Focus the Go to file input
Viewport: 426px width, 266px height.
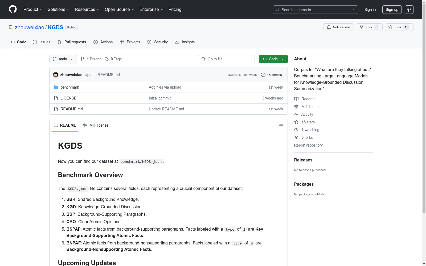pyautogui.click(x=226, y=59)
